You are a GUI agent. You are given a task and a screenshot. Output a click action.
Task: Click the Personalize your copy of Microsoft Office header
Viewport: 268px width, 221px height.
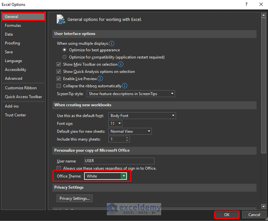[154, 151]
